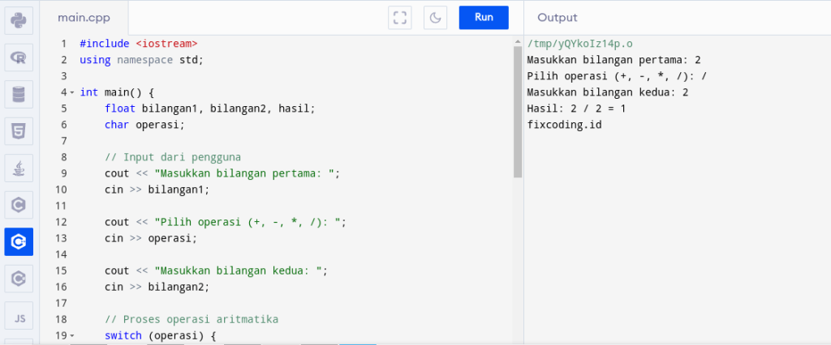The image size is (831, 345).
Task: Click the 'switch (operasi) {' line
Action: coord(160,336)
